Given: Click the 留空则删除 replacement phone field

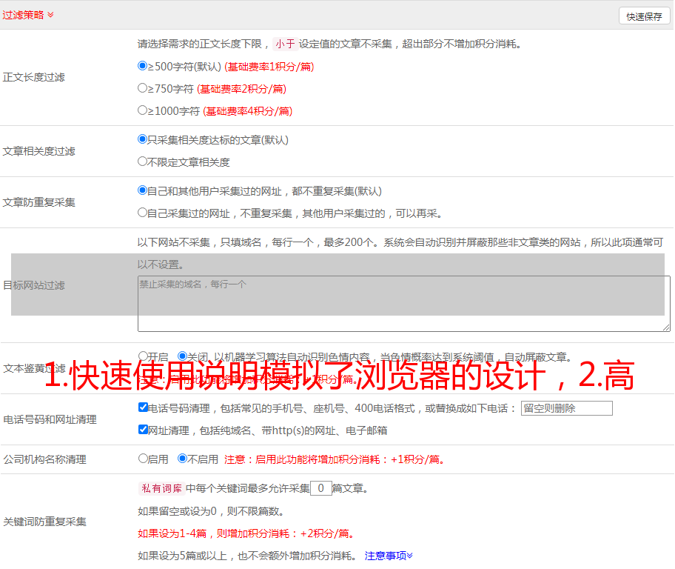Looking at the screenshot, I should tap(566, 408).
